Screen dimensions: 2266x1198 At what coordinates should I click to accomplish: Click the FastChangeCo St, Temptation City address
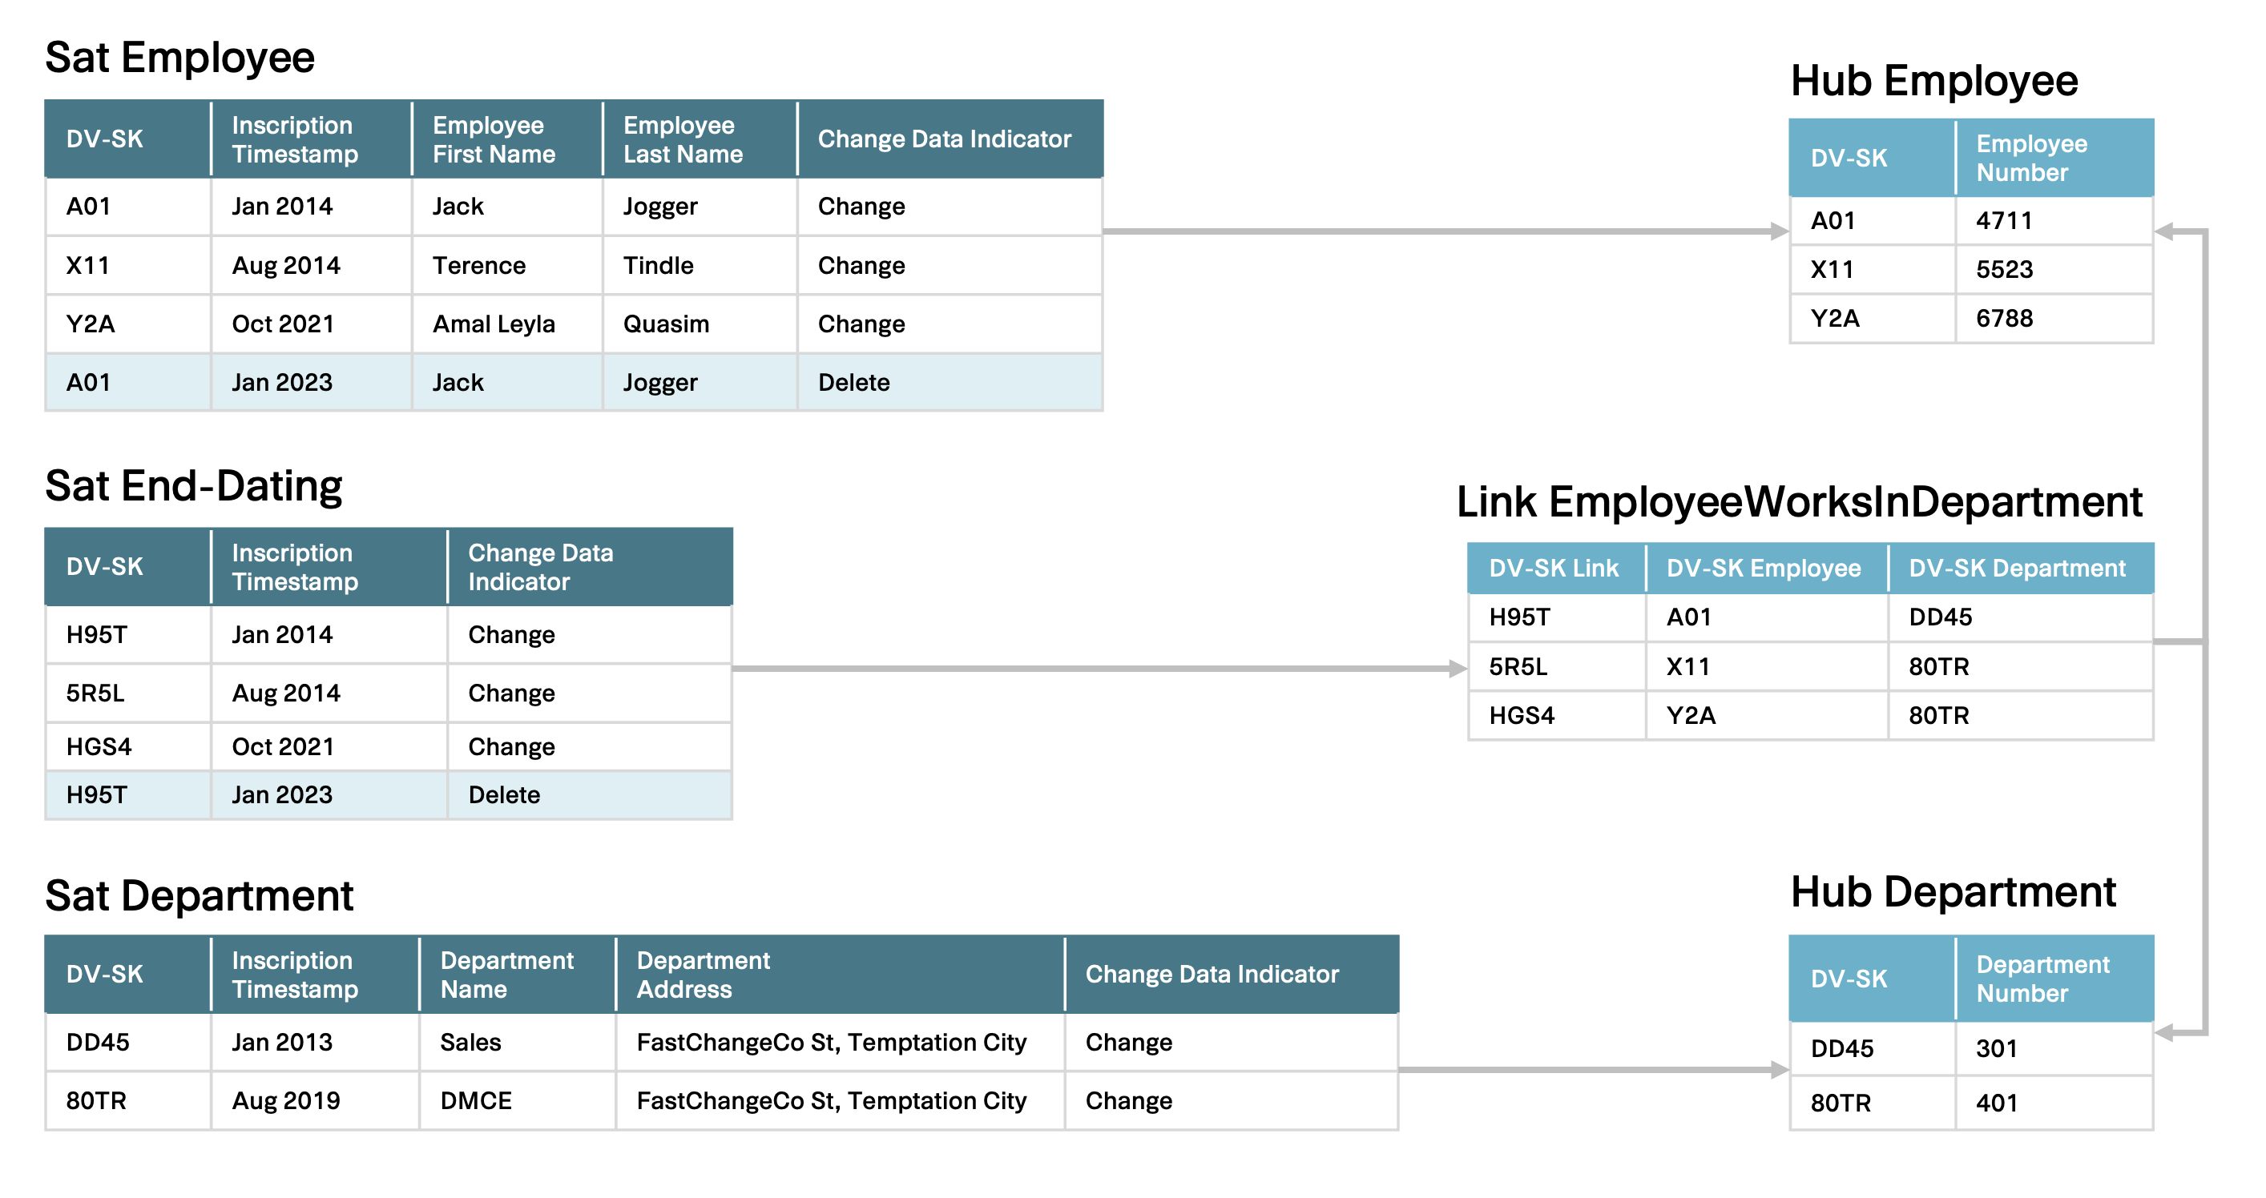(x=831, y=1043)
